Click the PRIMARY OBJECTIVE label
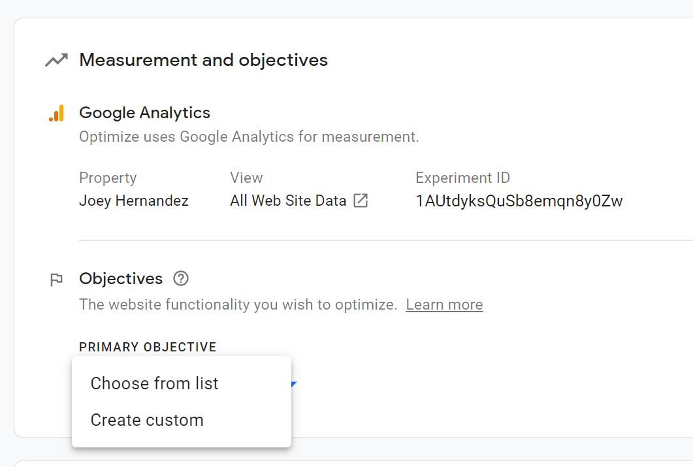The image size is (693, 467). click(x=148, y=347)
